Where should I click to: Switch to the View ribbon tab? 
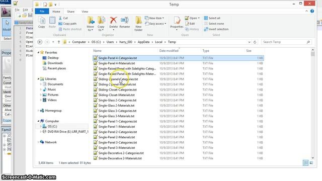coord(85,12)
